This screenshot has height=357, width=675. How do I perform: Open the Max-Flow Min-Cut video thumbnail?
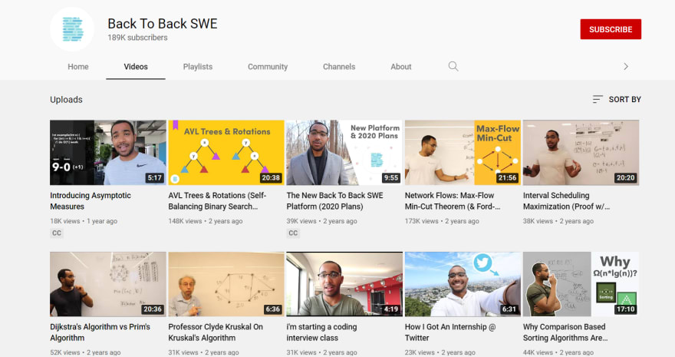(463, 153)
